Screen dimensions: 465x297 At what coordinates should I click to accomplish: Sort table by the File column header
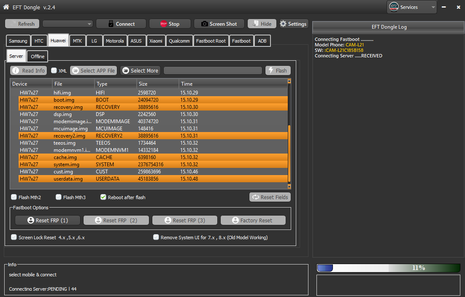73,84
